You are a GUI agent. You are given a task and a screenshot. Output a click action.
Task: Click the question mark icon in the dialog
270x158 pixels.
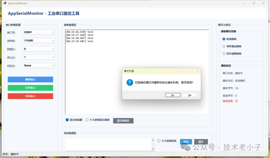coord(129,82)
